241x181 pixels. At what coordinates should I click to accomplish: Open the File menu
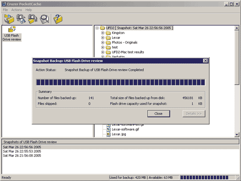(x=5, y=10)
